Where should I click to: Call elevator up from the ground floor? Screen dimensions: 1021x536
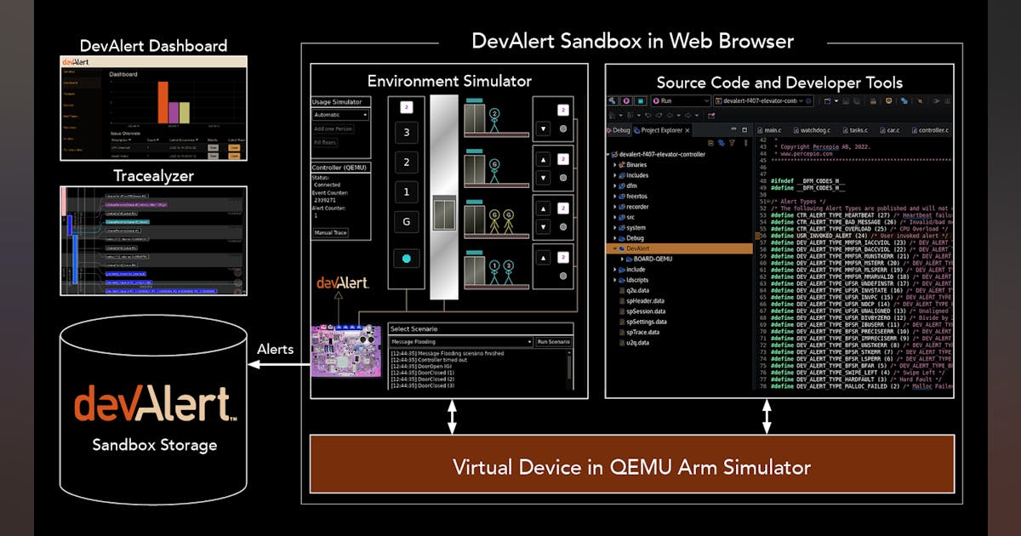tap(543, 258)
